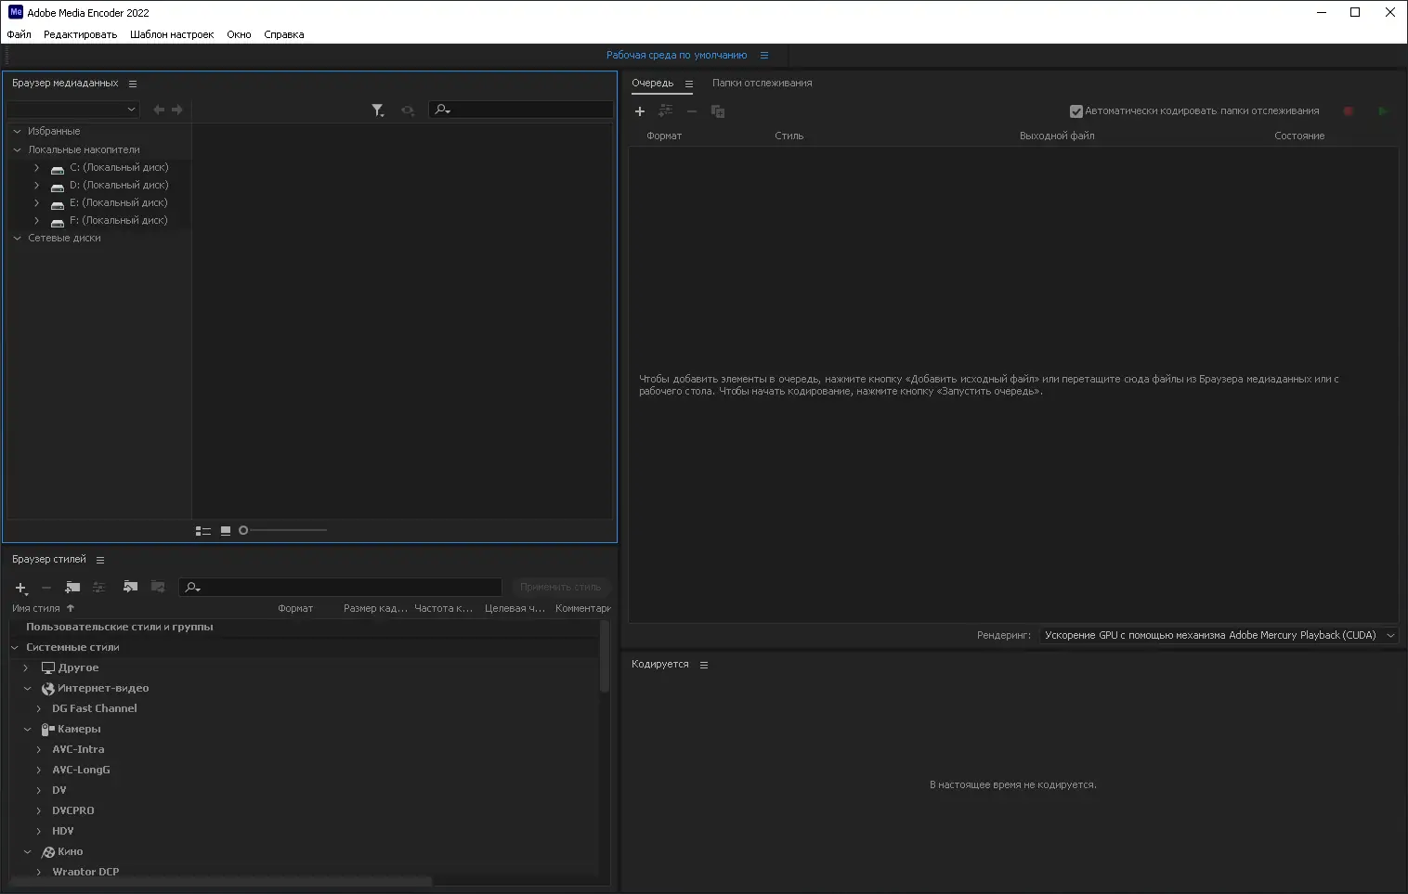The image size is (1408, 894).
Task: Click the forward arrow in Media Browser
Action: point(176,110)
